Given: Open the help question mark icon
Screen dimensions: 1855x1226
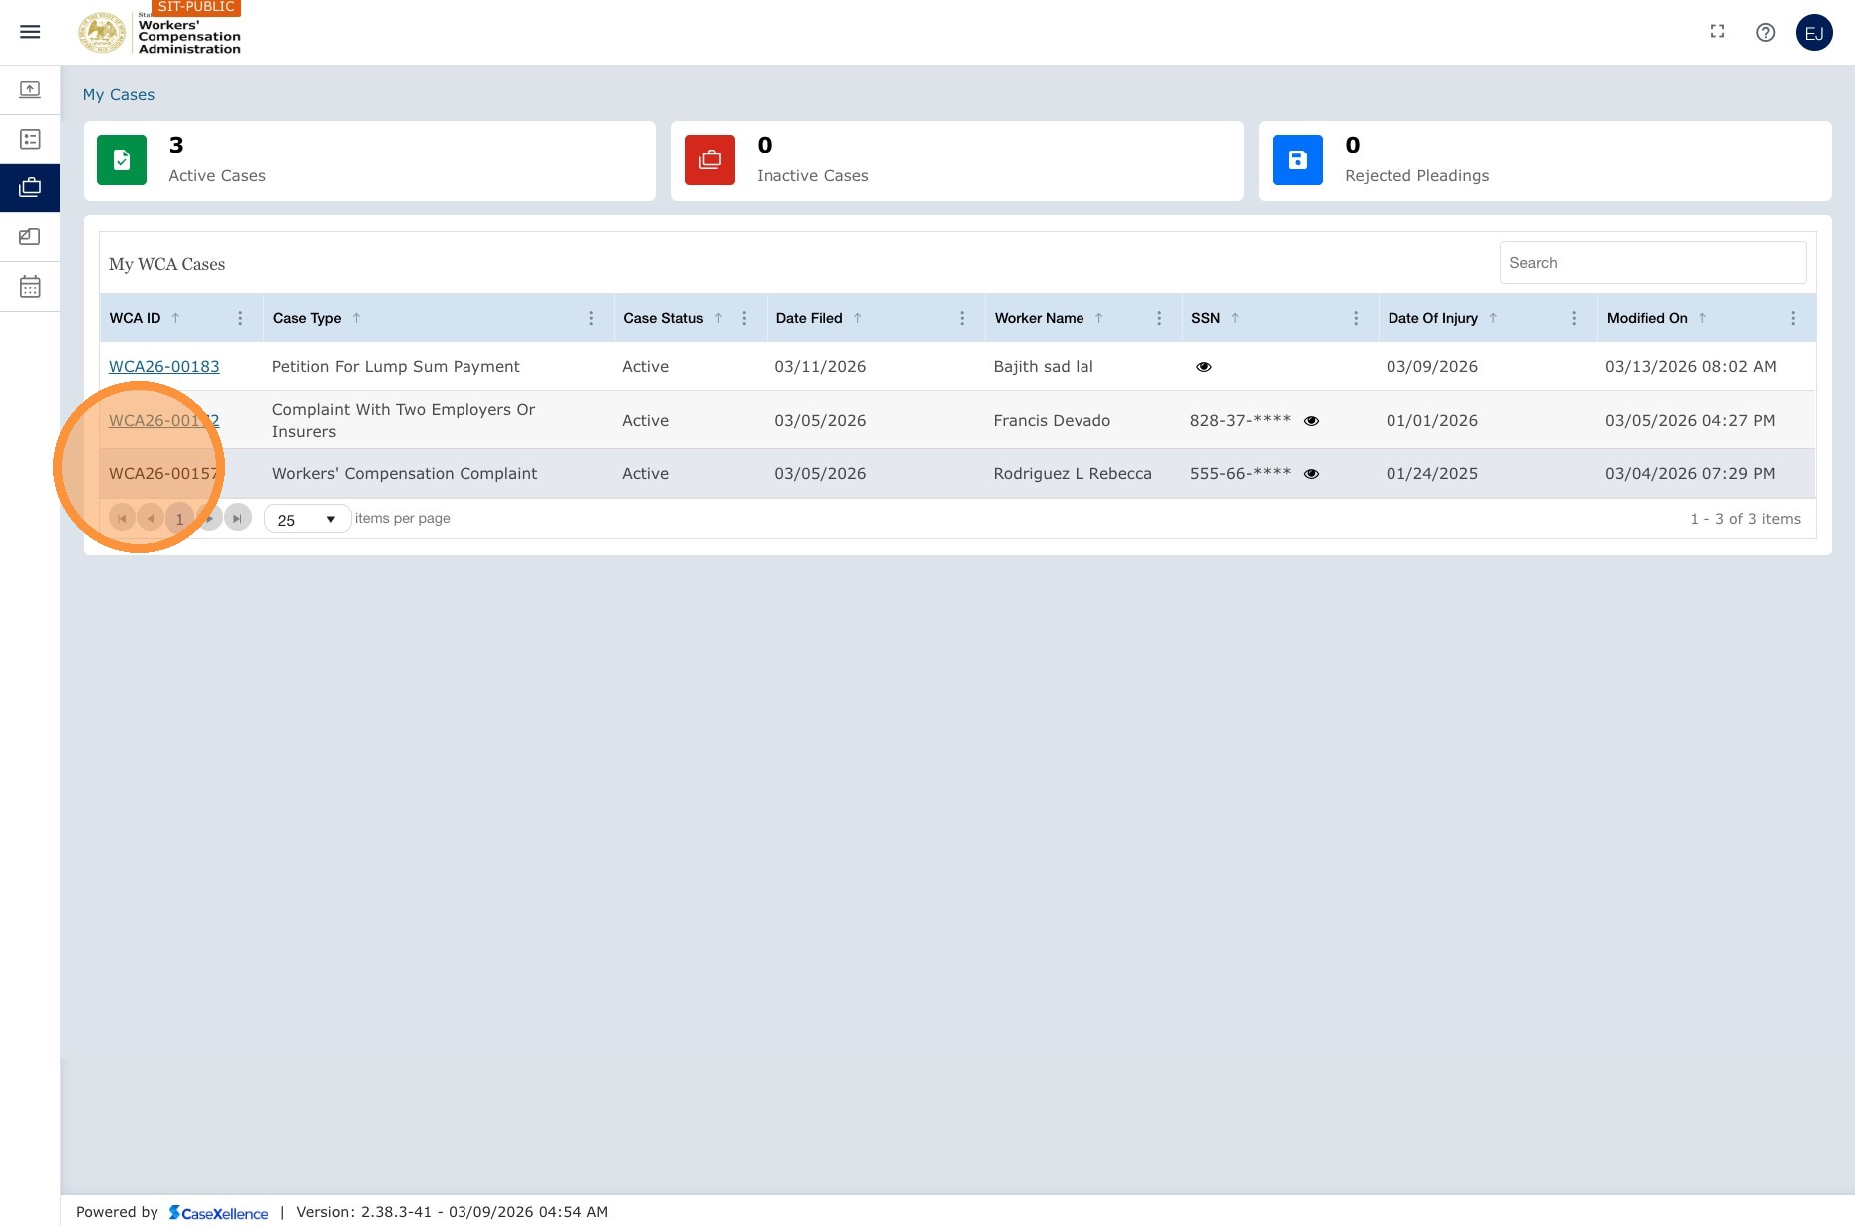Looking at the screenshot, I should tap(1765, 32).
